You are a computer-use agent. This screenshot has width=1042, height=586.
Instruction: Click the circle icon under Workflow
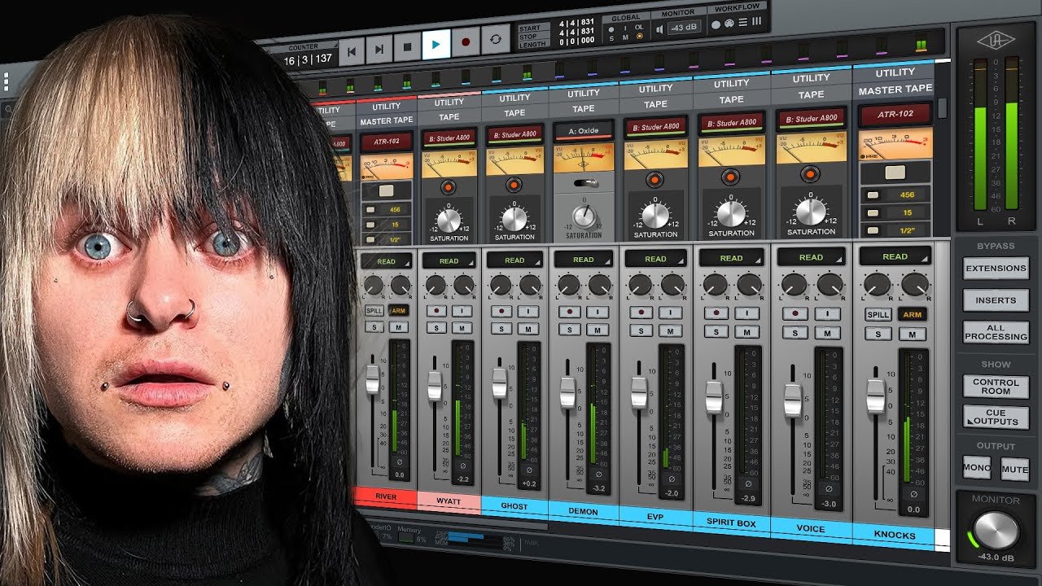[x=716, y=24]
